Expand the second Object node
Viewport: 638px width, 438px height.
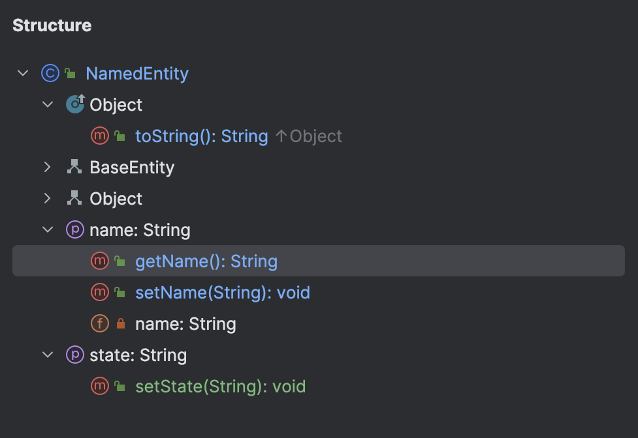tap(46, 198)
